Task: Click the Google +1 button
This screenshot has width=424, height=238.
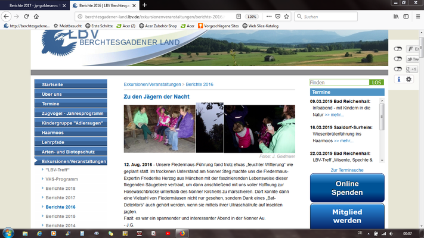Action: pyautogui.click(x=411, y=70)
